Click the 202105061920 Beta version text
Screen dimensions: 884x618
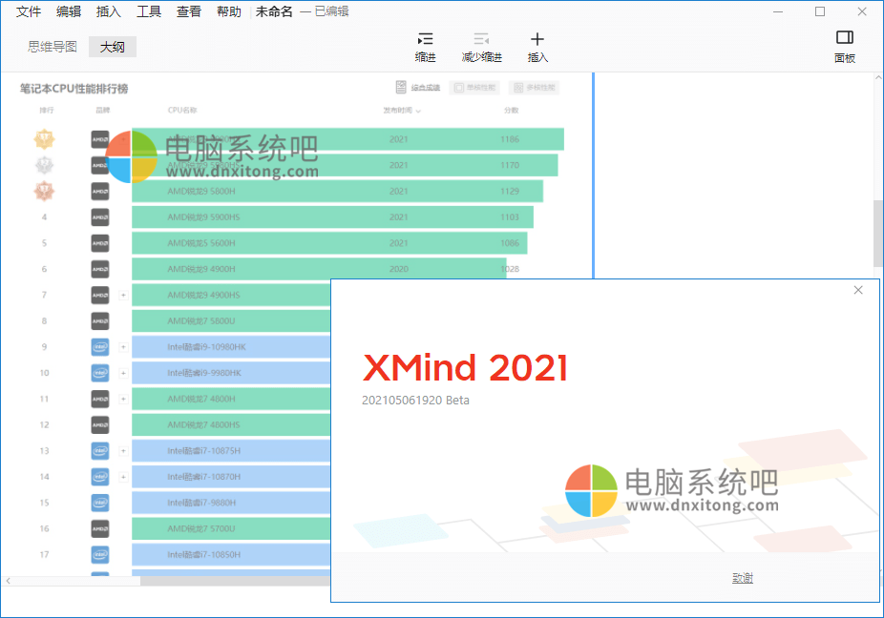tap(415, 400)
